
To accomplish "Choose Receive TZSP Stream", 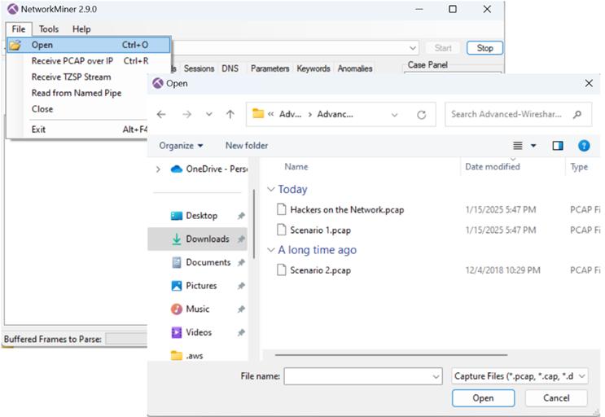I will (89, 77).
